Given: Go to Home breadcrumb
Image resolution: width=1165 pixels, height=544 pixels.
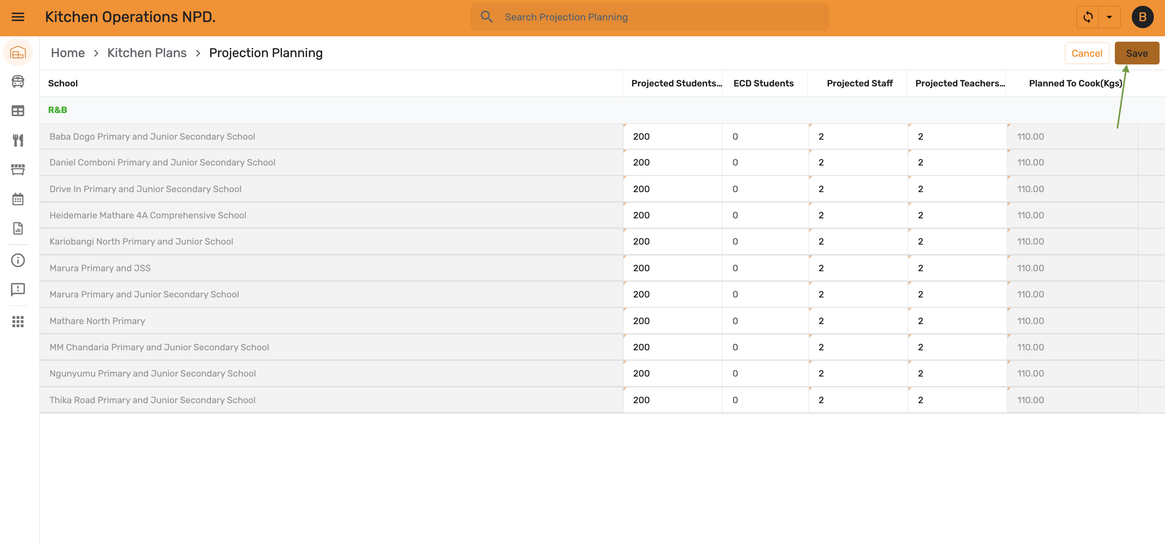Looking at the screenshot, I should coord(68,53).
